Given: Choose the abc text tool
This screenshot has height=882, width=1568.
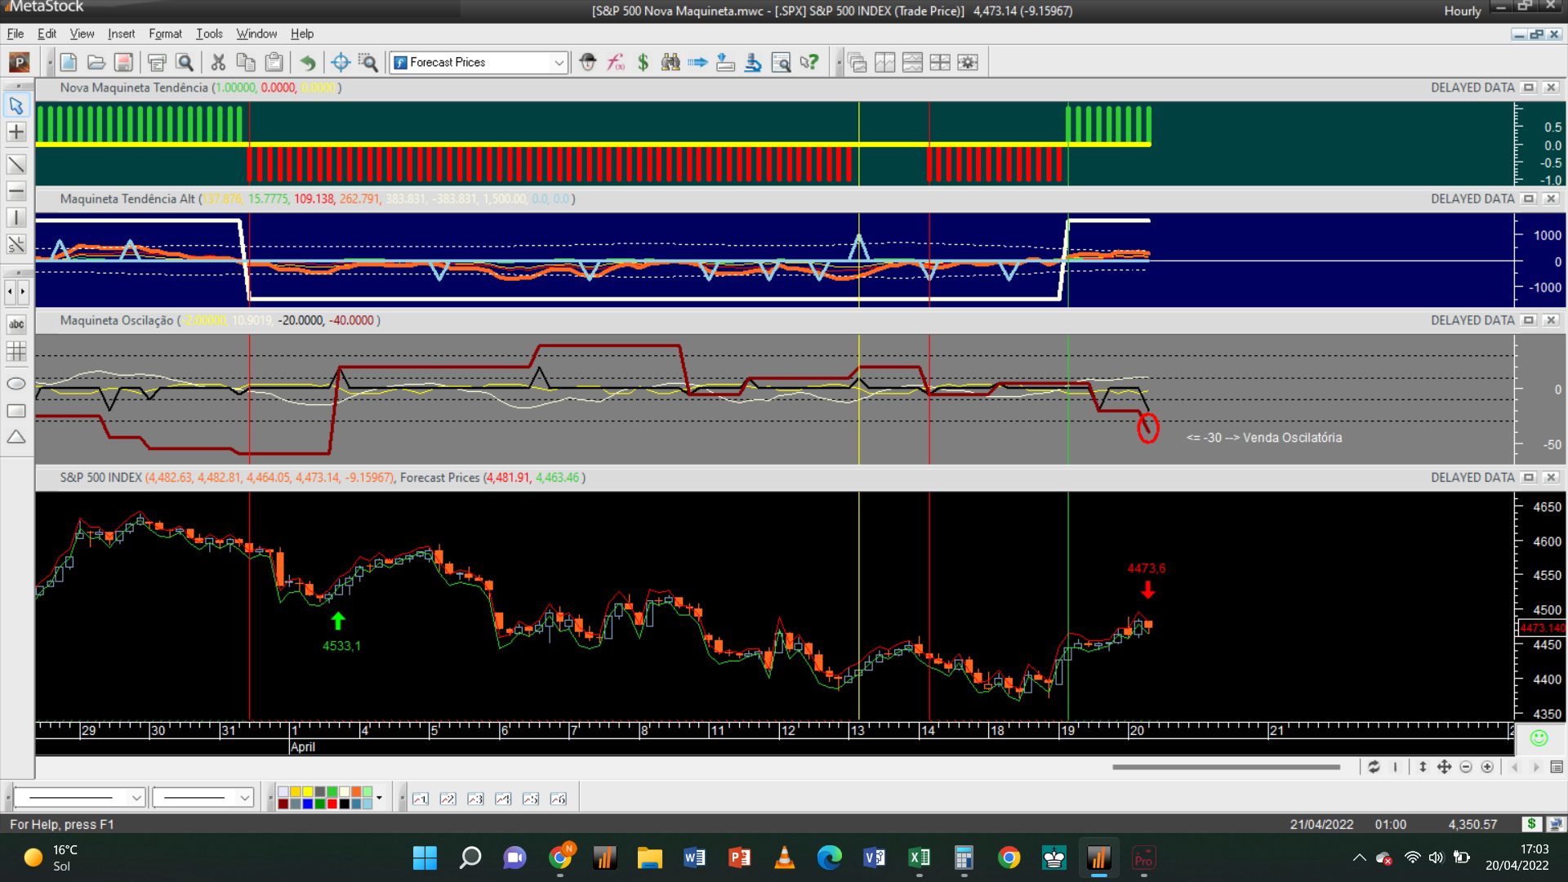Looking at the screenshot, I should 16,325.
